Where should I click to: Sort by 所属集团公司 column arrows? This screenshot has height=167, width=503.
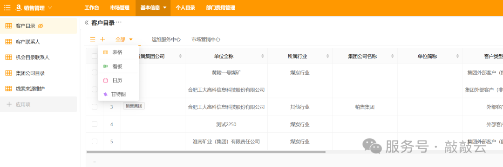tap(180, 56)
